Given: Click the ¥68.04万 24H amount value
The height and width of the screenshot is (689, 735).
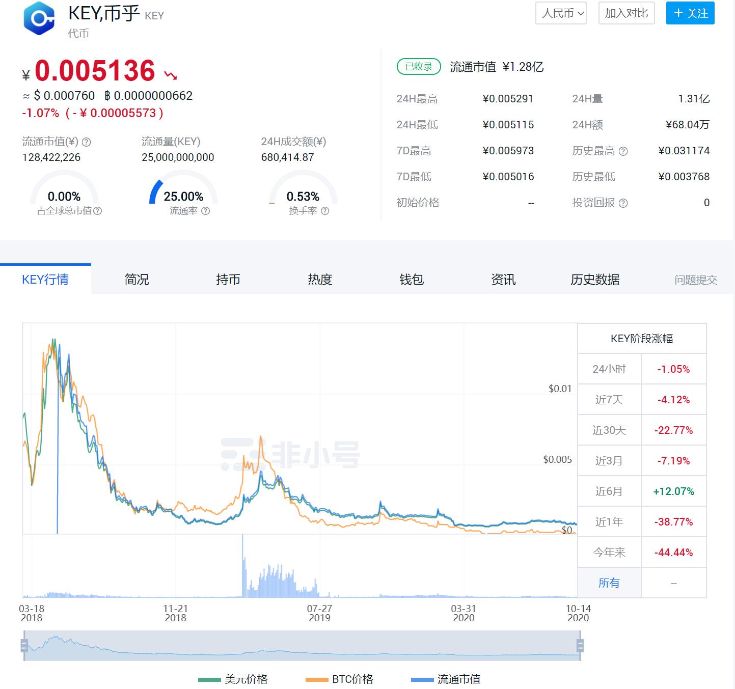Looking at the screenshot, I should [687, 125].
